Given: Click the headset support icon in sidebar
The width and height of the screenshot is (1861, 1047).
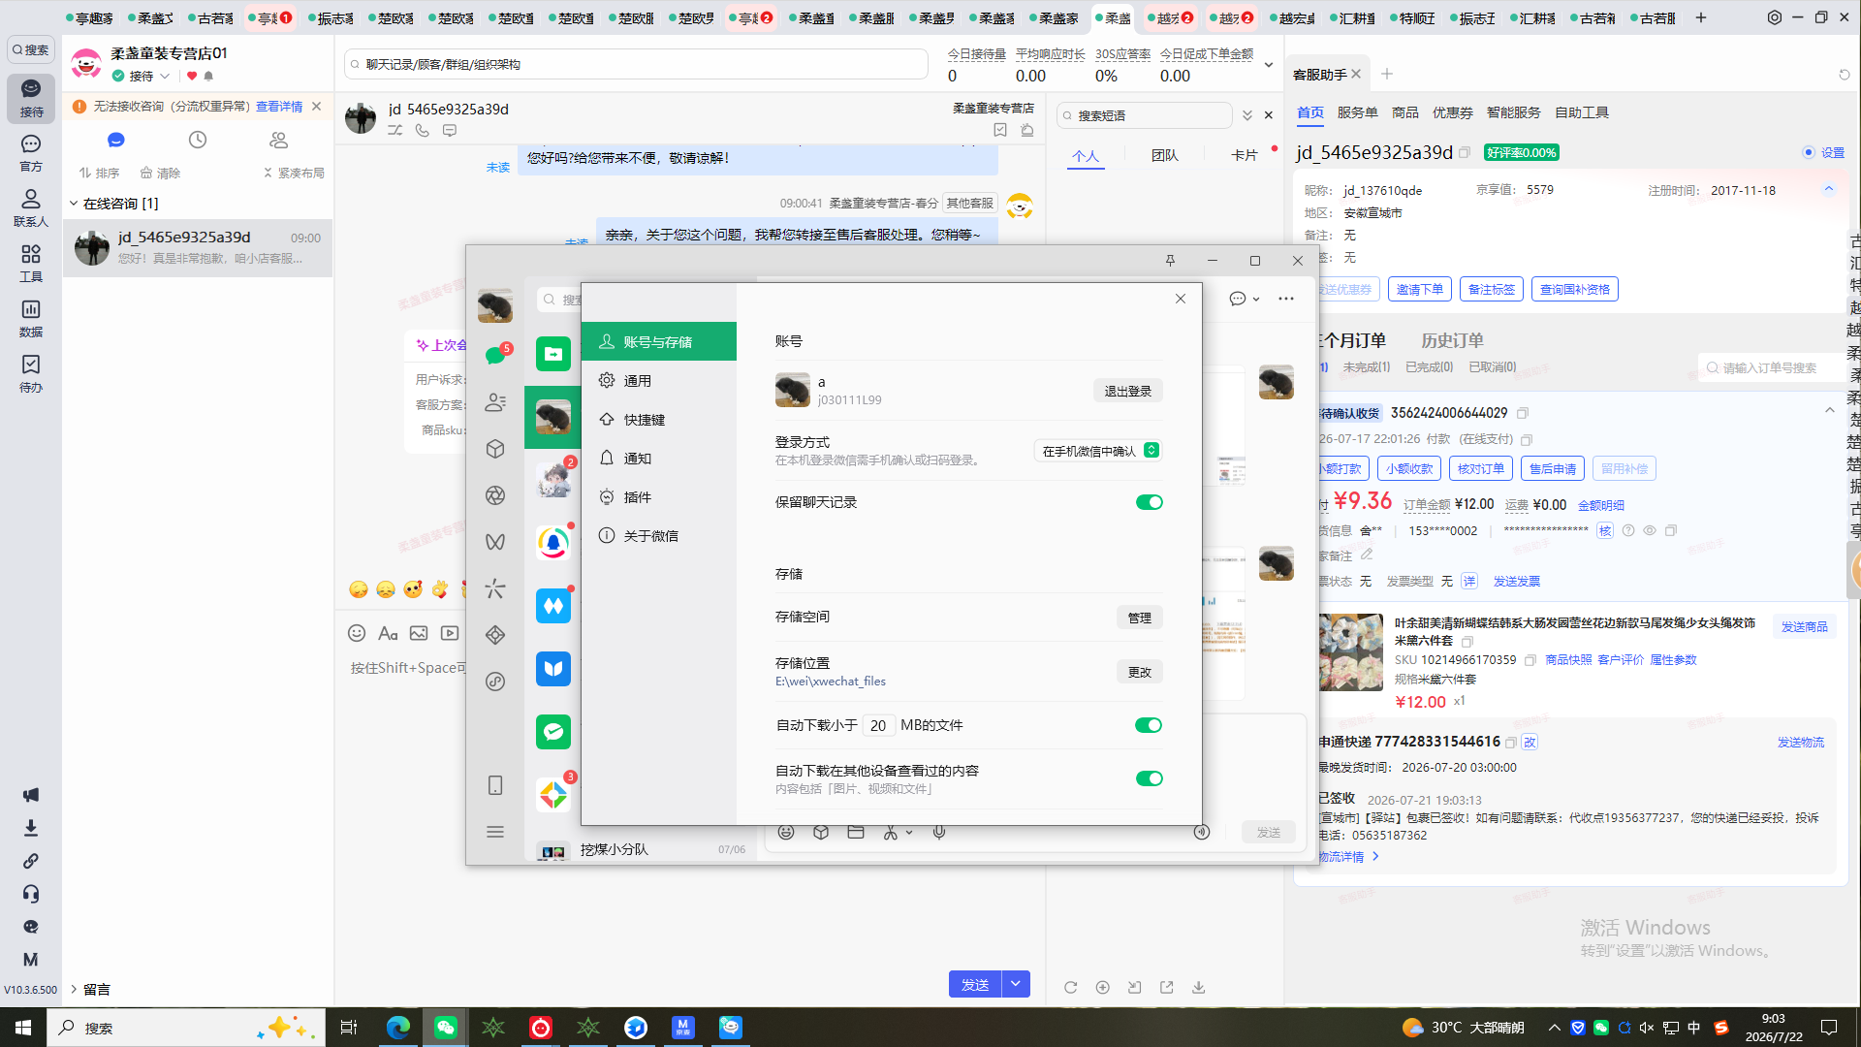Looking at the screenshot, I should click(x=31, y=894).
